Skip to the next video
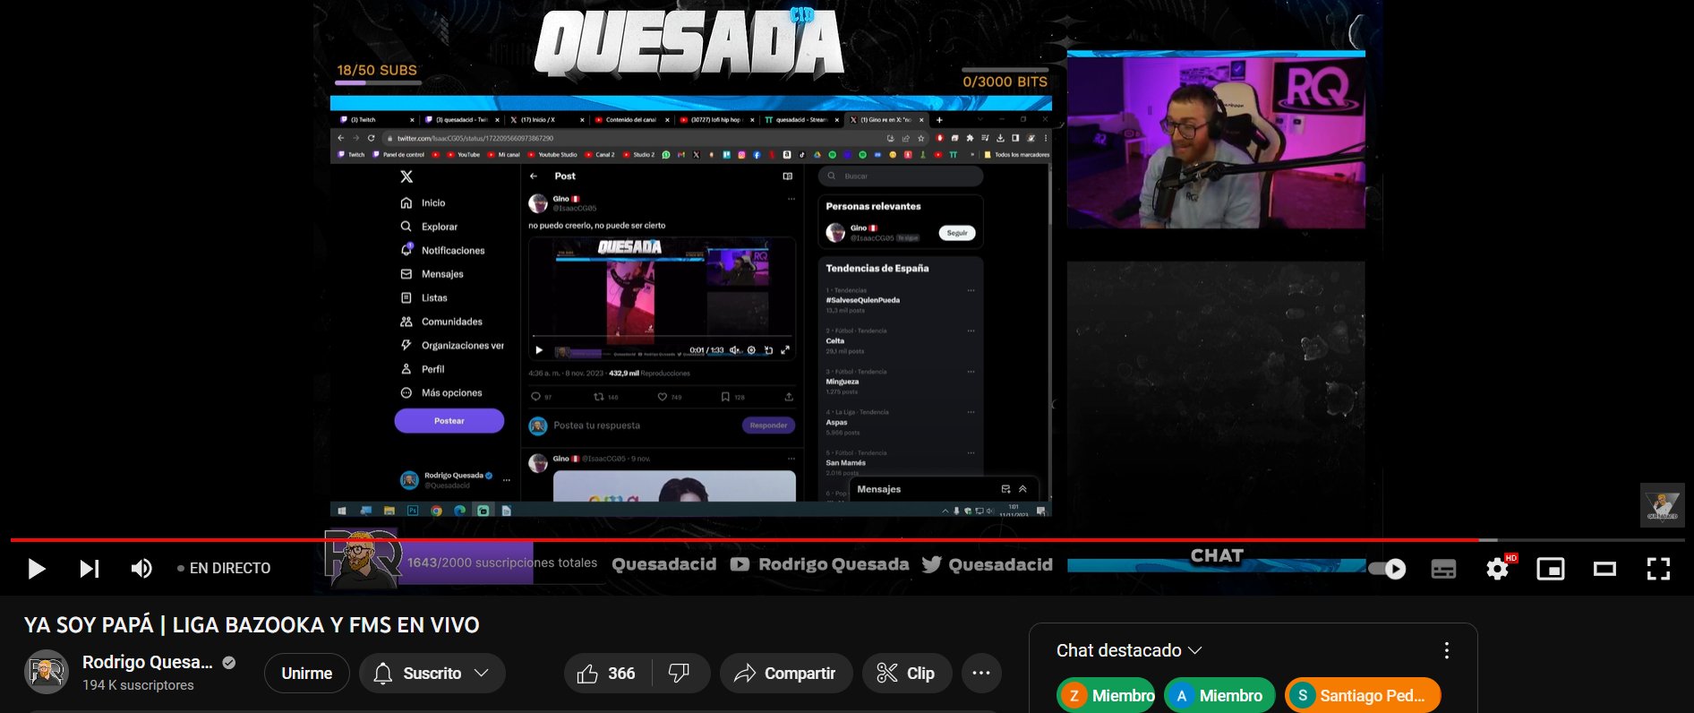 tap(90, 569)
